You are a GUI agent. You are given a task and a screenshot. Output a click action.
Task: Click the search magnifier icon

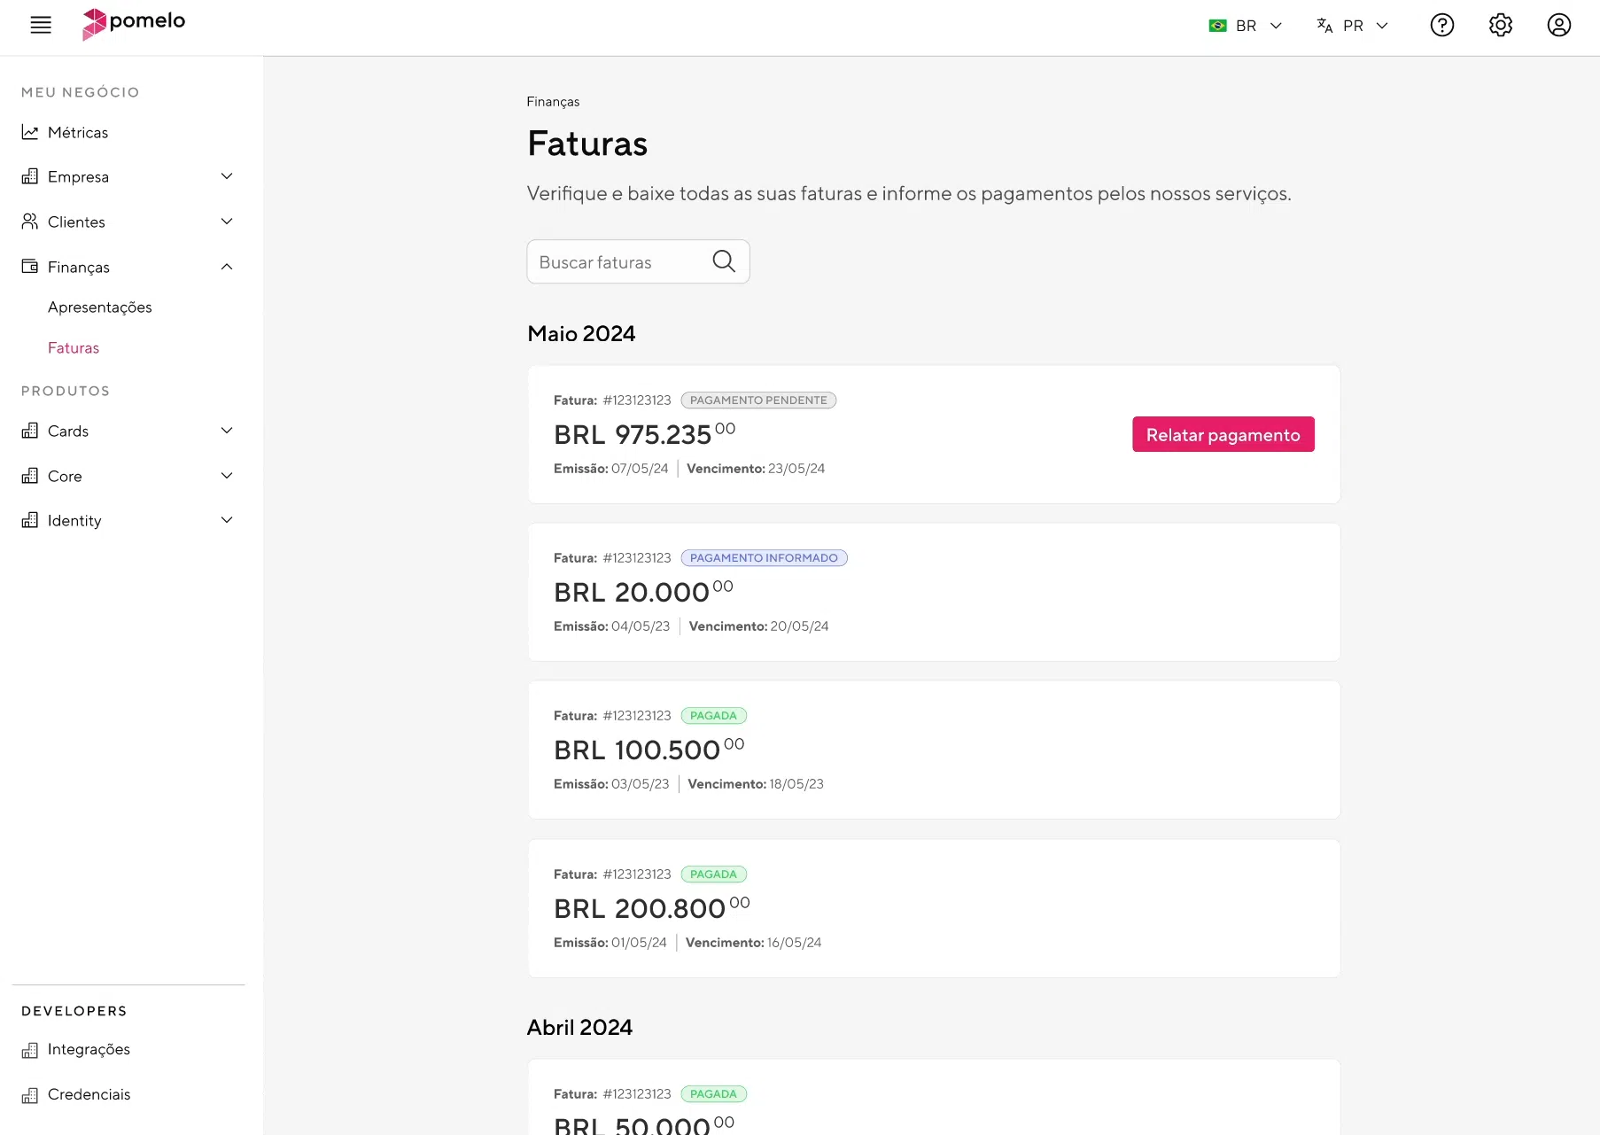click(724, 261)
